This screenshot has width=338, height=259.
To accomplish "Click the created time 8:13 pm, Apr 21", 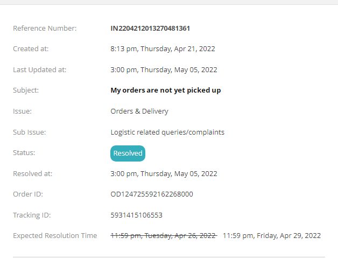I will click(x=163, y=49).
